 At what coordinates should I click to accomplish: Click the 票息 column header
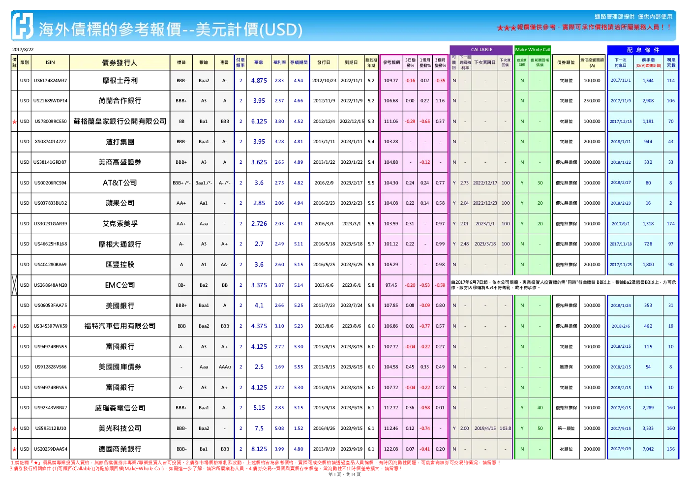coord(259,62)
